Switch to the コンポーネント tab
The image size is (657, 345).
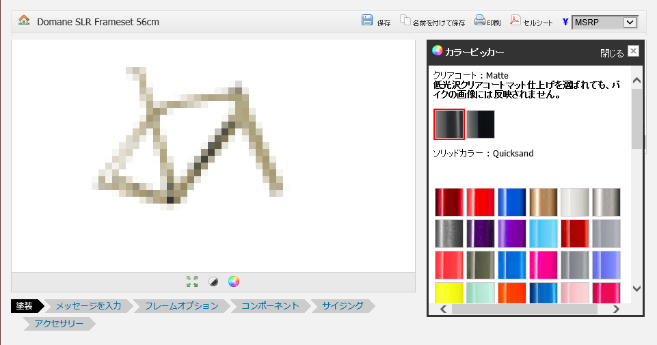[270, 306]
